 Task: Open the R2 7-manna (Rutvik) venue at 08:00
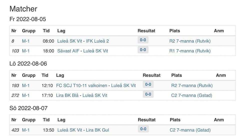pyautogui.click(x=190, y=41)
